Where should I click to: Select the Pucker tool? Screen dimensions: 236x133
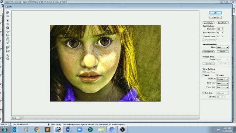pyautogui.click(x=8, y=28)
